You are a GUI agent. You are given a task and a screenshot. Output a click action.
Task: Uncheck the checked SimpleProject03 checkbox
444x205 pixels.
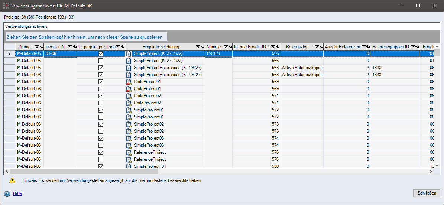(x=101, y=138)
